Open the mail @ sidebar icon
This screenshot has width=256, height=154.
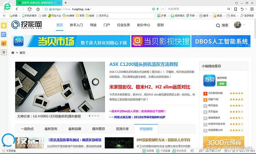point(4,52)
